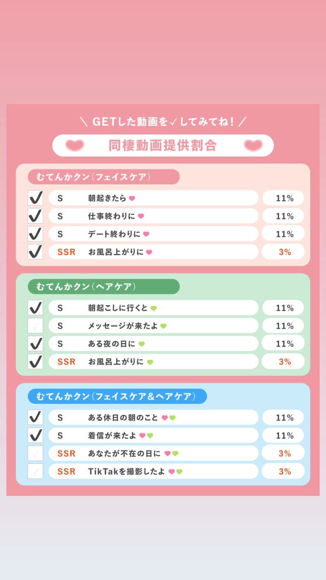The height and width of the screenshot is (580, 326).
Task: Click the blurred heart right of 同棲動画提供割合
Action: [x=253, y=145]
